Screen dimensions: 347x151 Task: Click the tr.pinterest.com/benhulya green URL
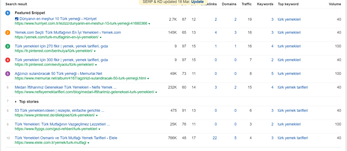(54, 51)
